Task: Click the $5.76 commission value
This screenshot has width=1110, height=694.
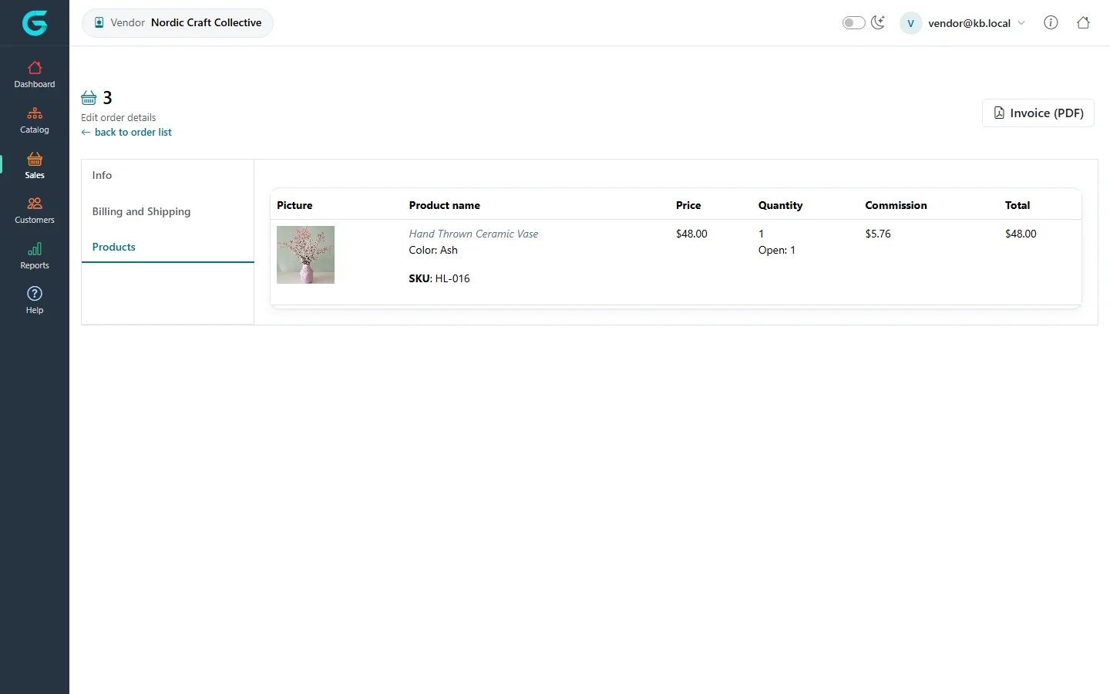Action: click(878, 234)
